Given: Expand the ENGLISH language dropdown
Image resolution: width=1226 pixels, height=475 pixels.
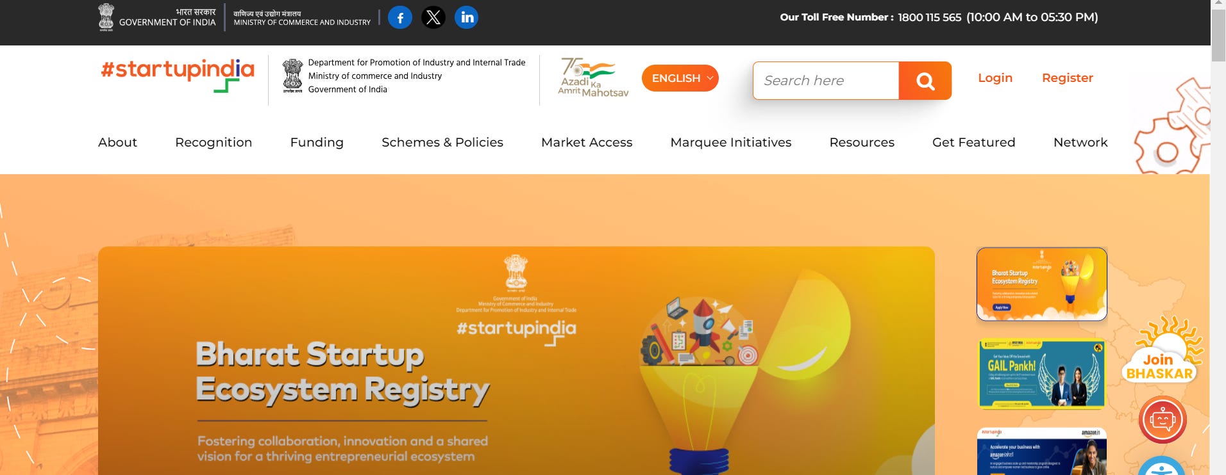Looking at the screenshot, I should point(680,78).
